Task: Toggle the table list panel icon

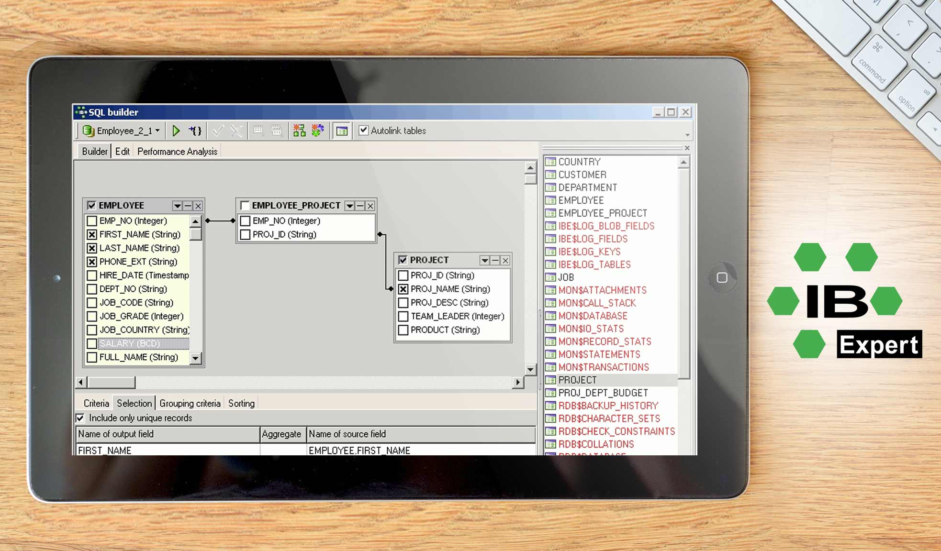Action: coord(342,131)
